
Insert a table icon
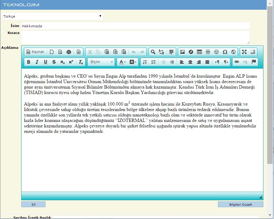199,52
